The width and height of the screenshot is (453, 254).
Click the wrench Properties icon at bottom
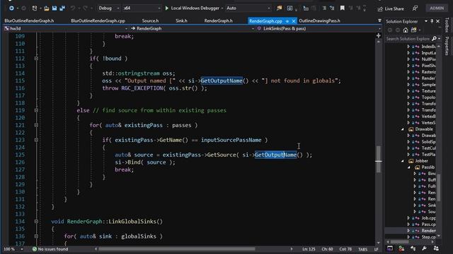(424, 248)
